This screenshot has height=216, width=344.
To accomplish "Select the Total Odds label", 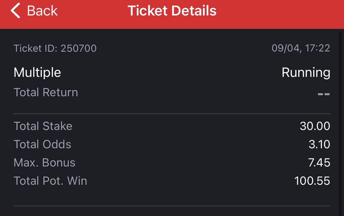I will click(42, 144).
